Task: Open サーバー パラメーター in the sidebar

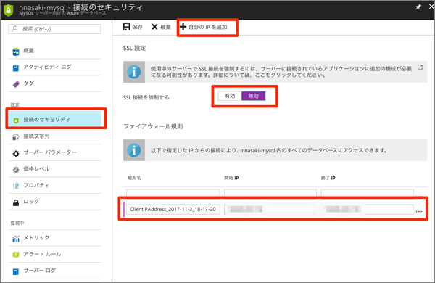Action: (54, 152)
